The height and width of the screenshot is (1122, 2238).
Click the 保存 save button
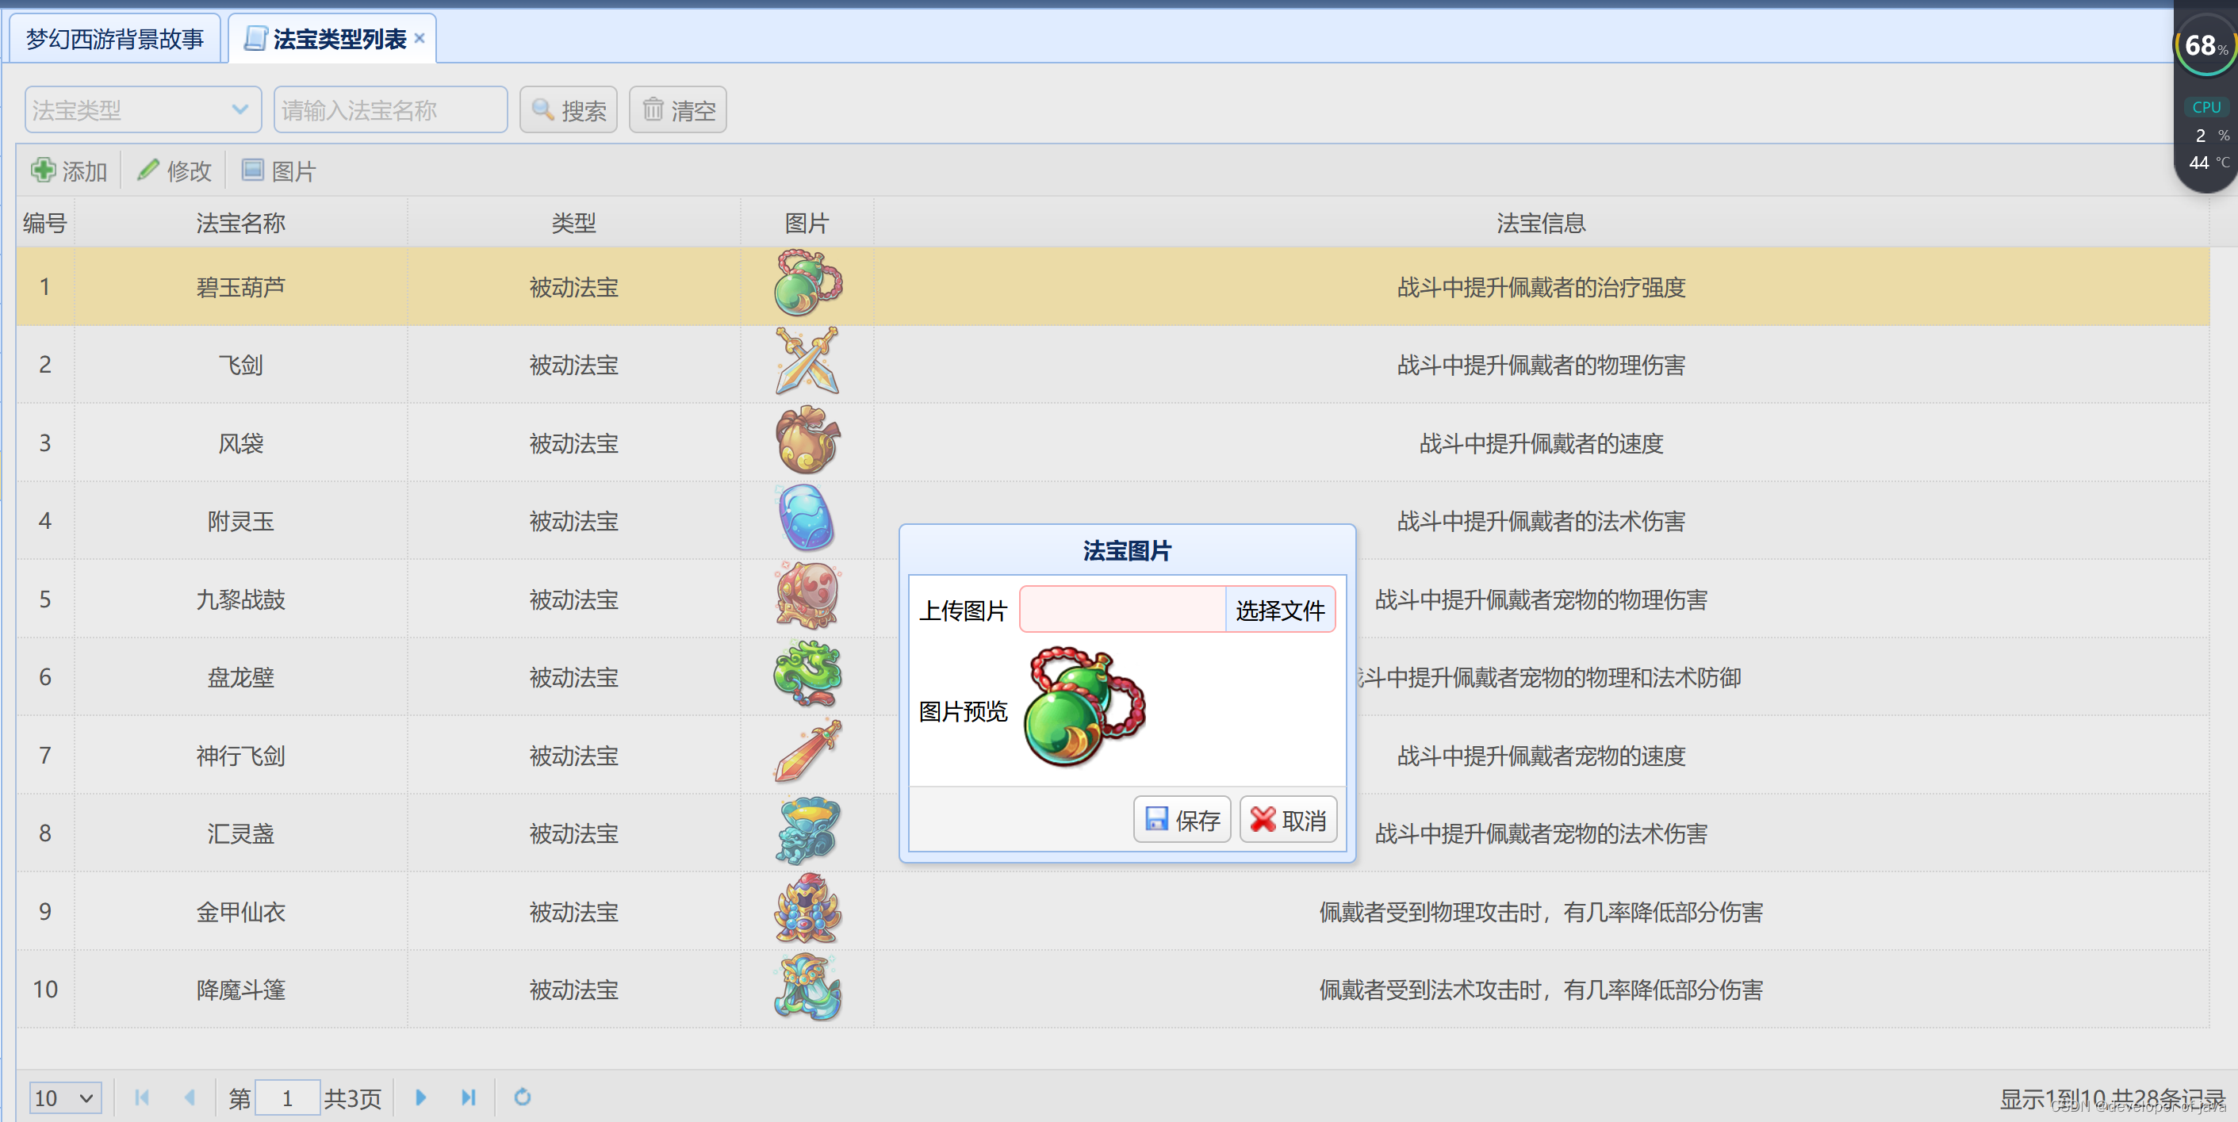[1182, 819]
